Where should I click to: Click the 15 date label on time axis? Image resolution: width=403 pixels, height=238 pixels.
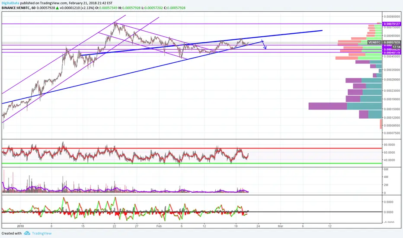tap(83, 226)
